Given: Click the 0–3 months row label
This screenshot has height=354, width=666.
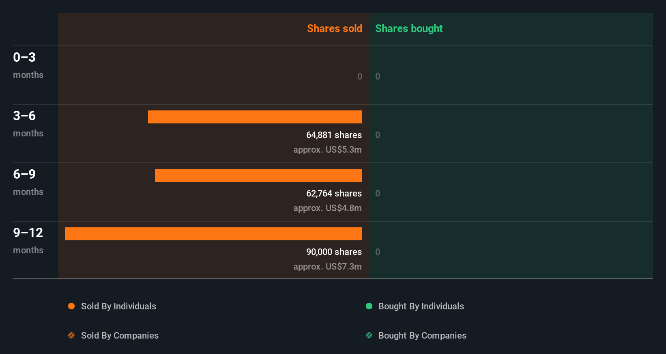Looking at the screenshot, I should 28,65.
